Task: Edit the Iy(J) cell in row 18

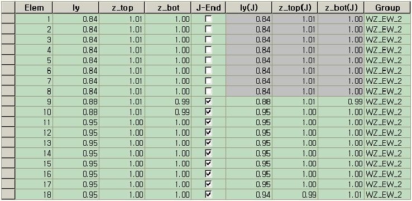Action: (x=248, y=194)
